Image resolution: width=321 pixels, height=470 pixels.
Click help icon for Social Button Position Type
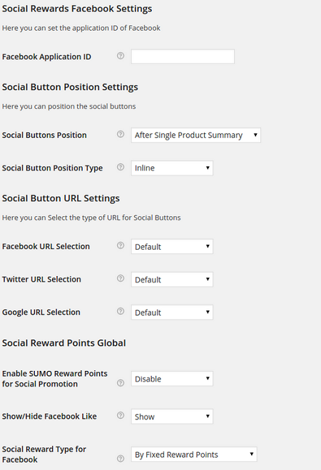(x=121, y=167)
